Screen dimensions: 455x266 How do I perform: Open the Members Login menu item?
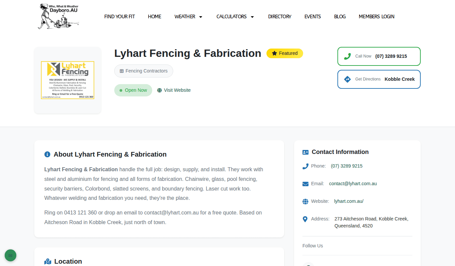376,16
